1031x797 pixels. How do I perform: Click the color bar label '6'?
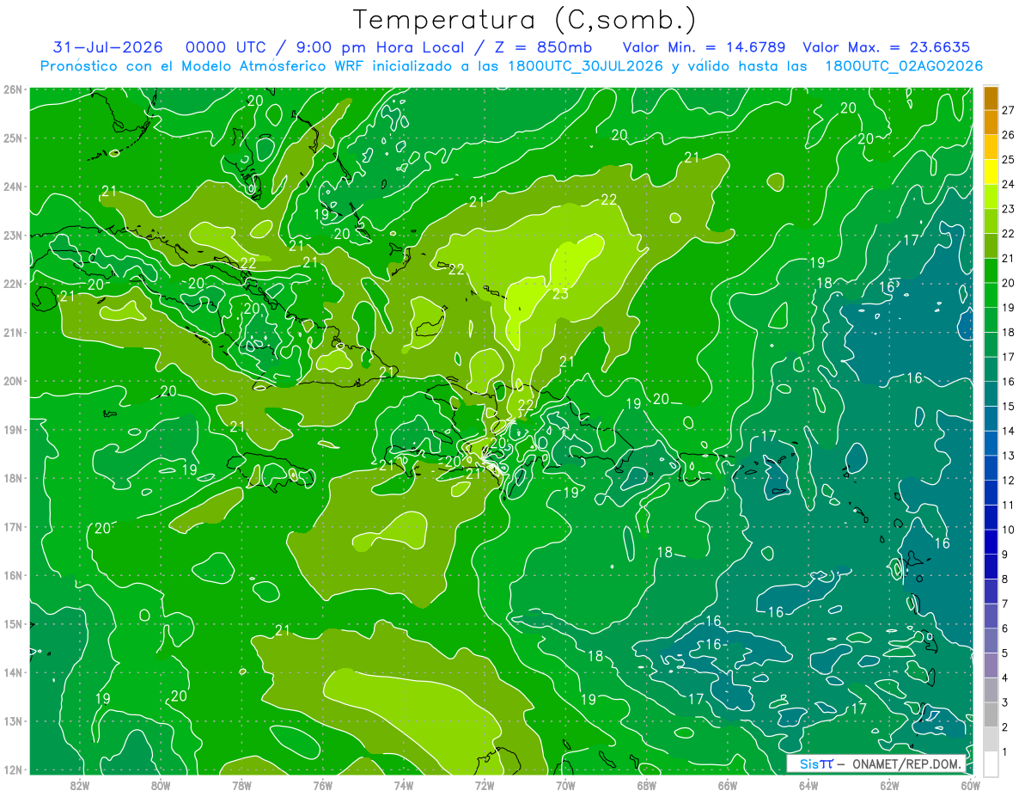coord(1006,628)
